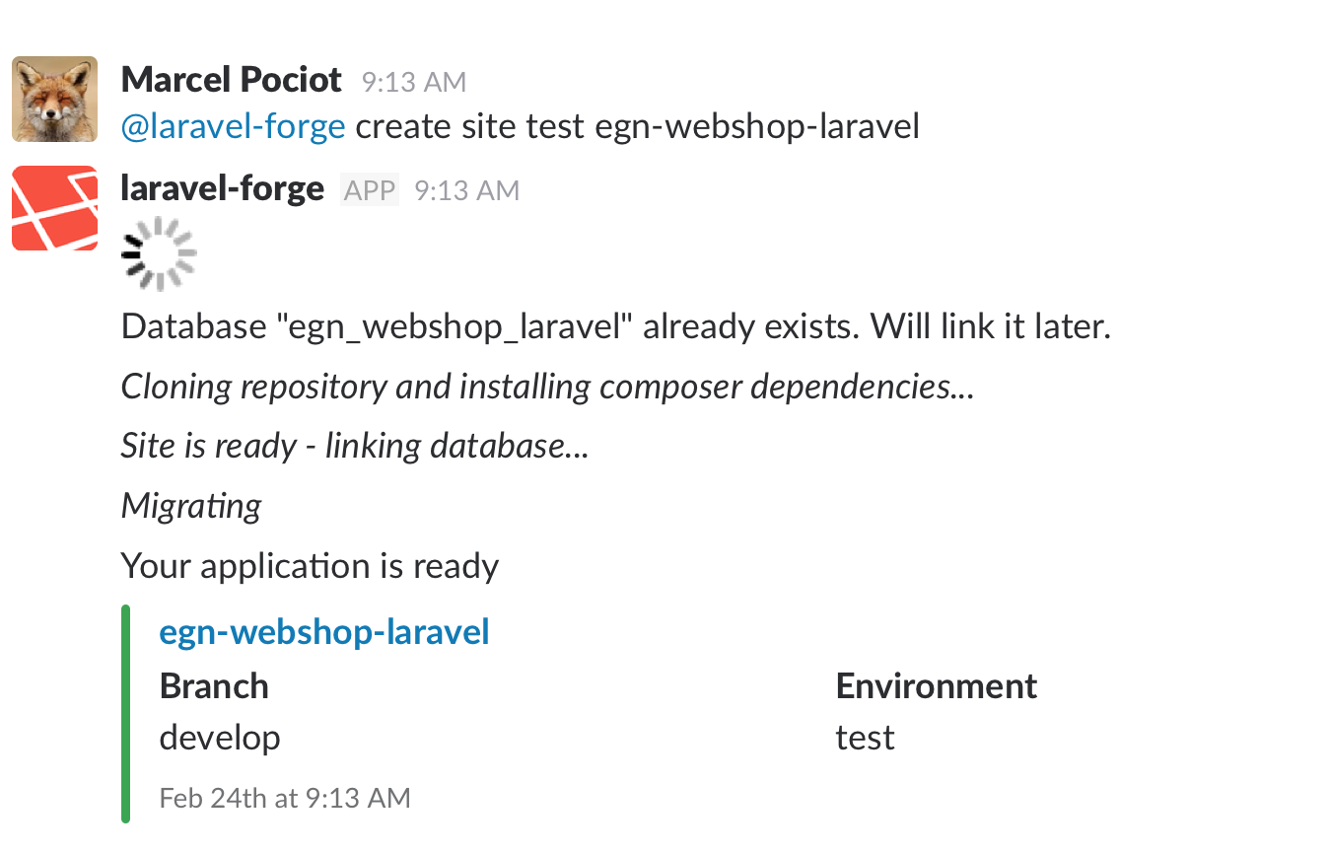Click Marcel Pociot's fox avatar
The image size is (1329, 854).
(x=54, y=99)
